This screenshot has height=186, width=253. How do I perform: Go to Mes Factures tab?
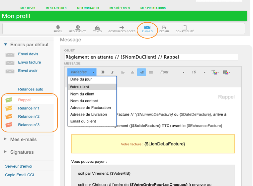pyautogui.click(x=56, y=8)
